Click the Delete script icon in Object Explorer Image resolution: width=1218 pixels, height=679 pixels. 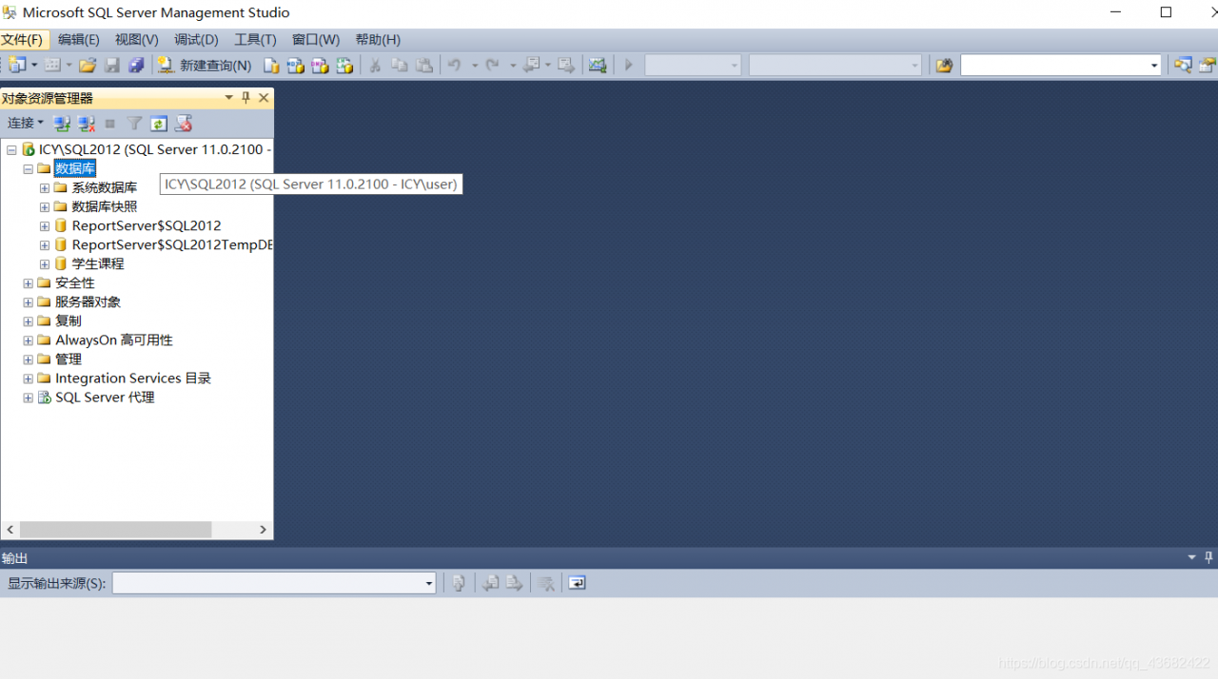[184, 124]
